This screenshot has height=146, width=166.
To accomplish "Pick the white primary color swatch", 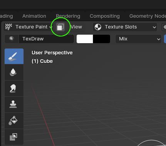I will pos(85,39).
